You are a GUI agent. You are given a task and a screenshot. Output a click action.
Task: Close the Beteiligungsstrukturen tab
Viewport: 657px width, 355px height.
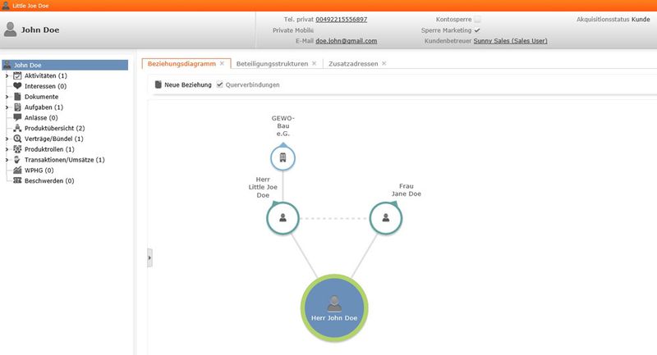coord(315,64)
